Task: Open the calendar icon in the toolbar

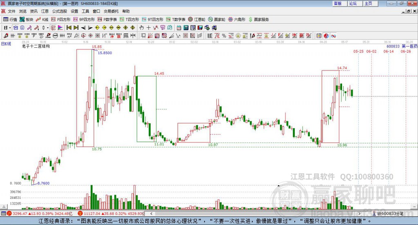Action: pos(179,28)
